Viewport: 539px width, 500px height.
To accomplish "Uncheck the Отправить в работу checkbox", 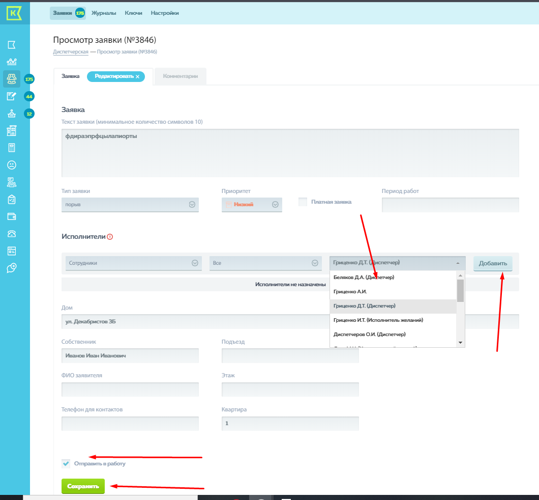I will coord(66,463).
